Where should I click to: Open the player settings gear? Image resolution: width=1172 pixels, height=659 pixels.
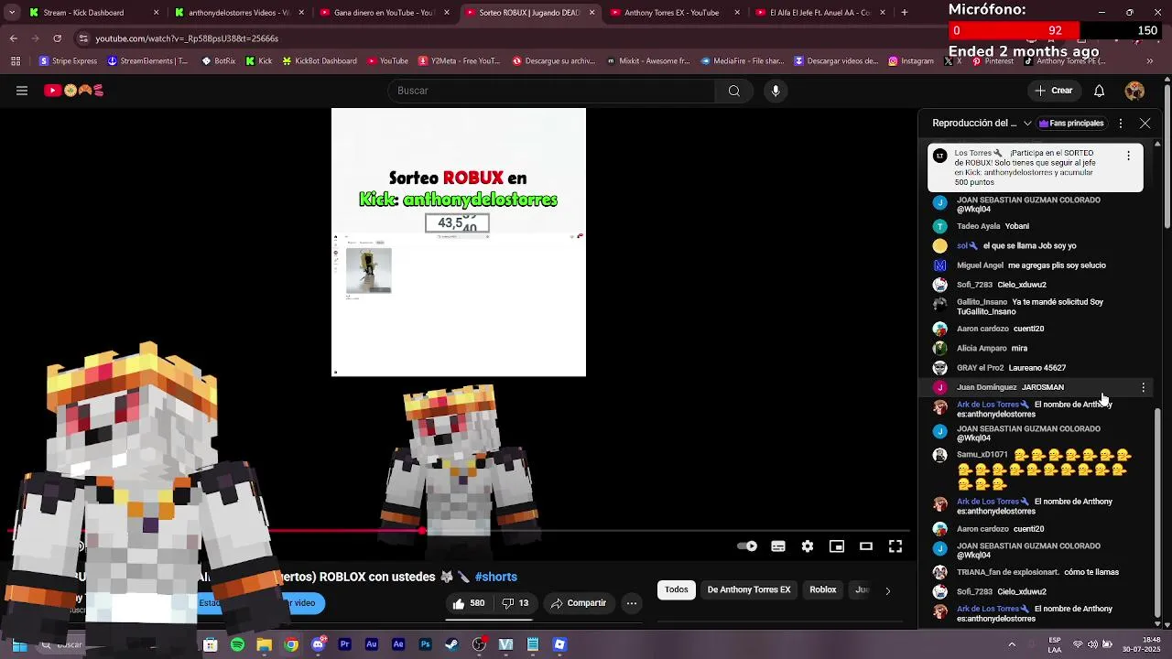tap(808, 546)
